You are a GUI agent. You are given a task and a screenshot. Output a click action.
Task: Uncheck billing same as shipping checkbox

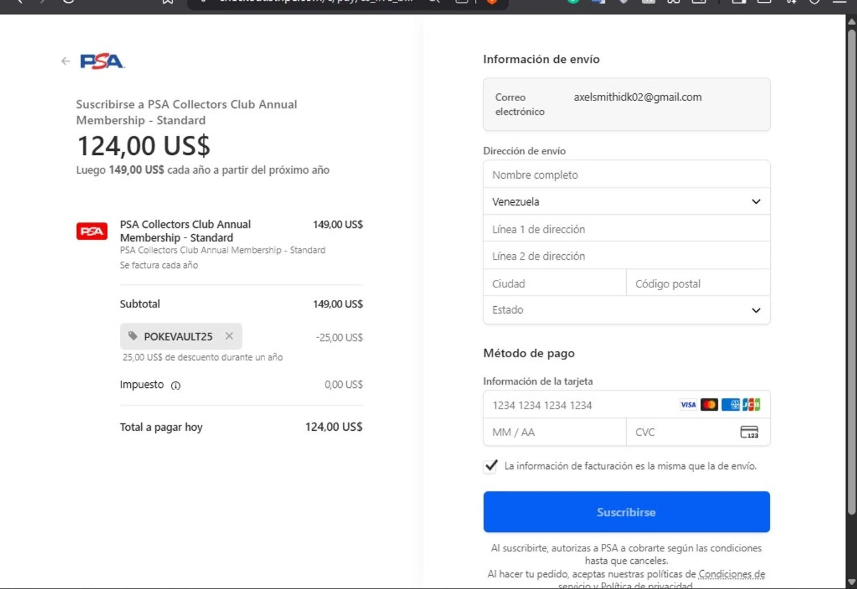coord(490,466)
